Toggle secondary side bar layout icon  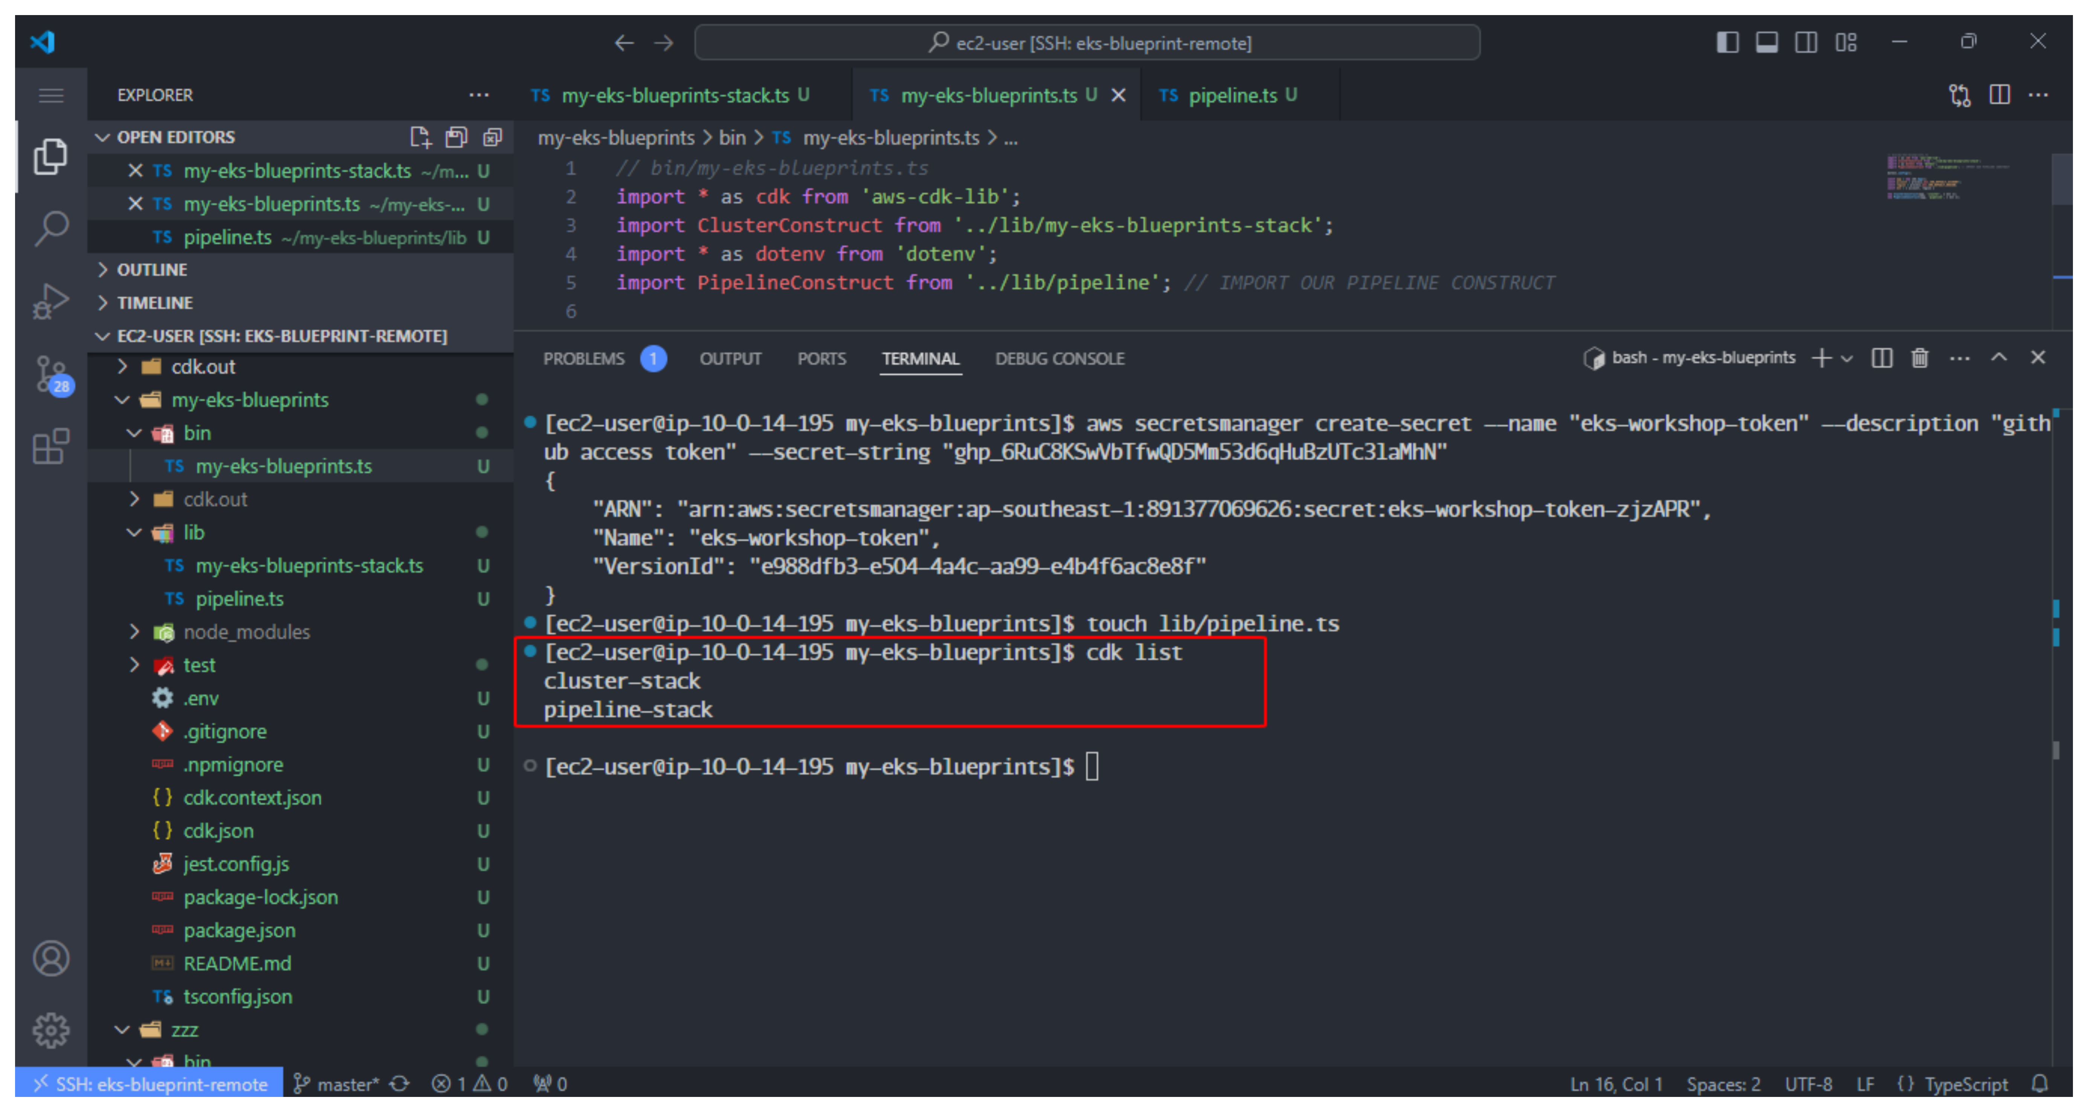point(1806,42)
